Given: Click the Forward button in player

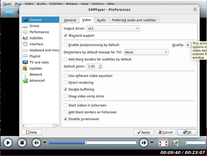Looking at the screenshot, I should (144, 143).
